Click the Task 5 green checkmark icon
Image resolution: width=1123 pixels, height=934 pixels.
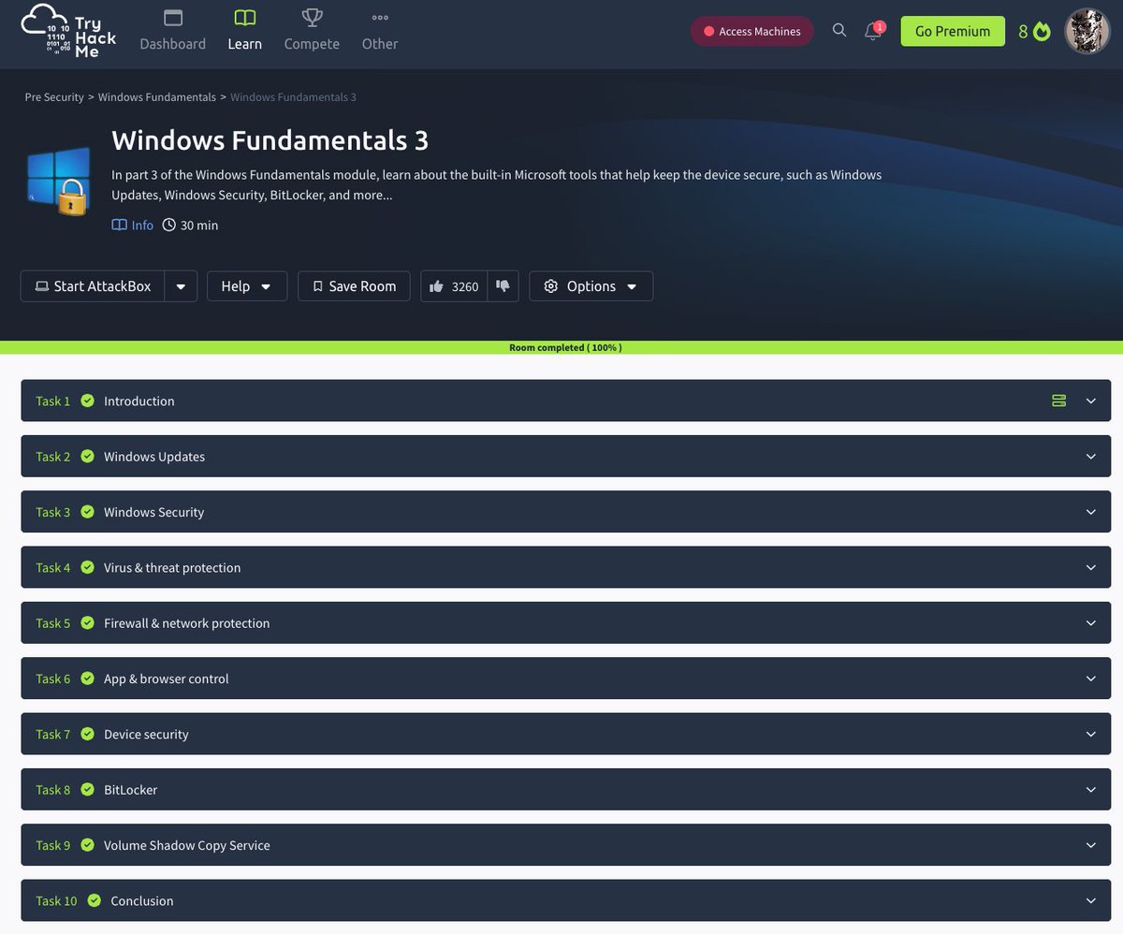pos(87,622)
